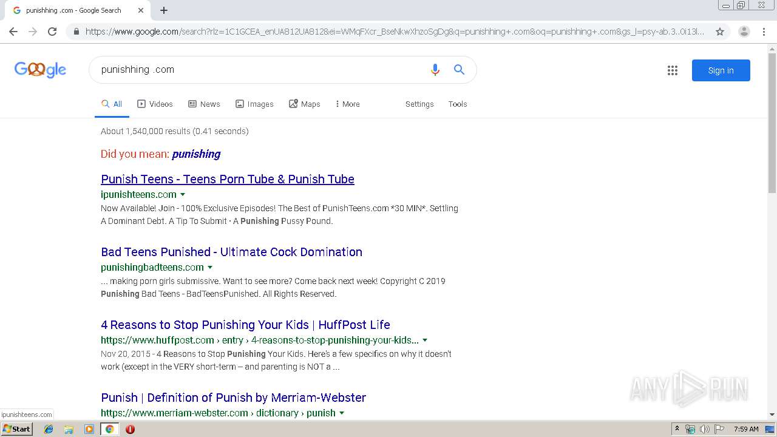Click red antivirus taskbar icon
Image resolution: width=777 pixels, height=437 pixels.
(130, 429)
